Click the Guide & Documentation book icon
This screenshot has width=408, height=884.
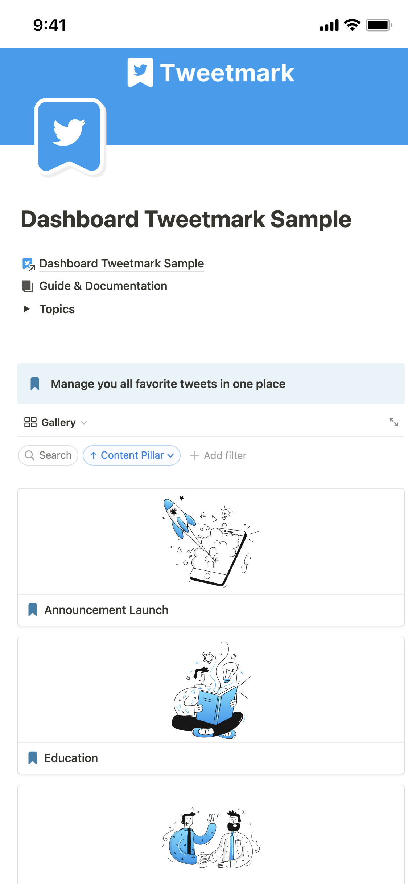(x=27, y=286)
